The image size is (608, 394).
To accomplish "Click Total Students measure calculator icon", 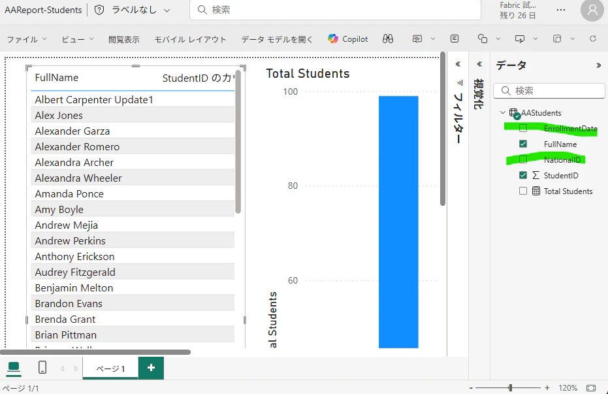I will [536, 191].
